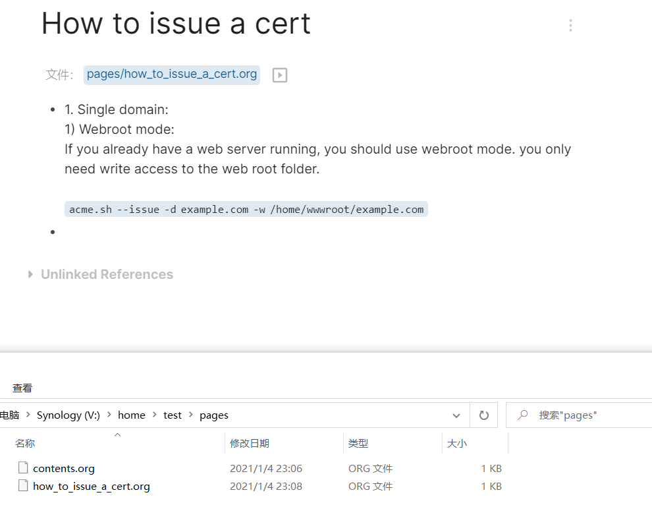Click the document icon beside contents.org
652x507 pixels.
click(x=23, y=467)
